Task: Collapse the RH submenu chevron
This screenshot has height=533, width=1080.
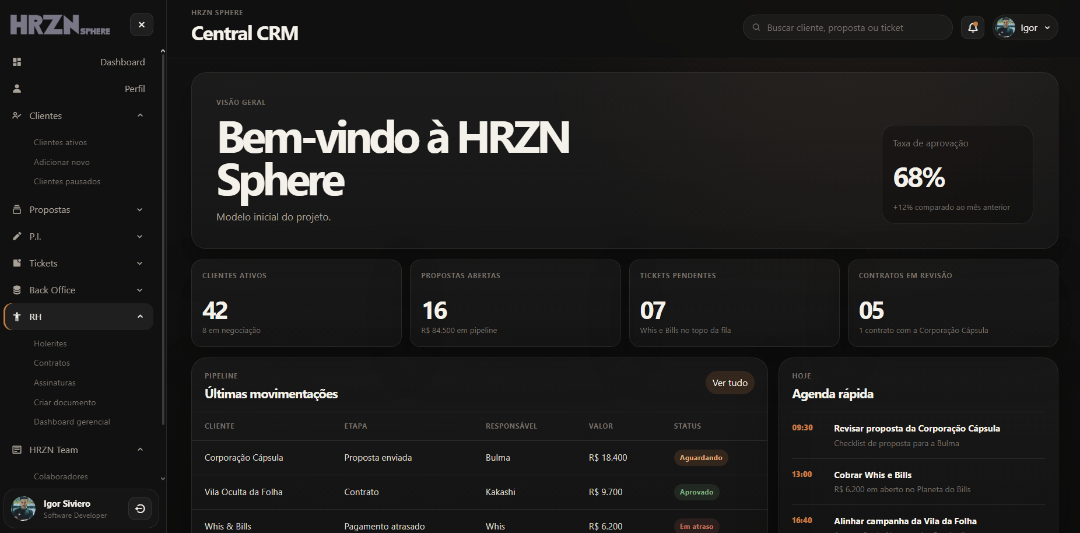Action: (140, 317)
